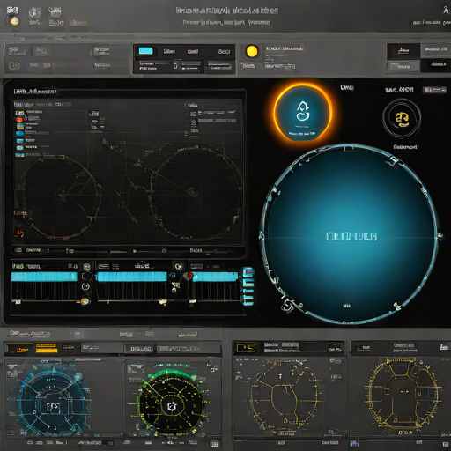This screenshot has width=451, height=451.
Task: Click the globe-like icon in top-left header
Action: tap(34, 13)
